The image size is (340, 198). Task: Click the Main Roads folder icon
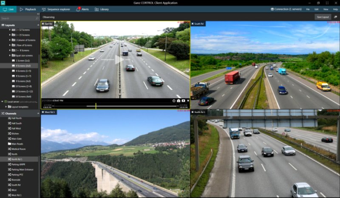[x=9, y=144]
